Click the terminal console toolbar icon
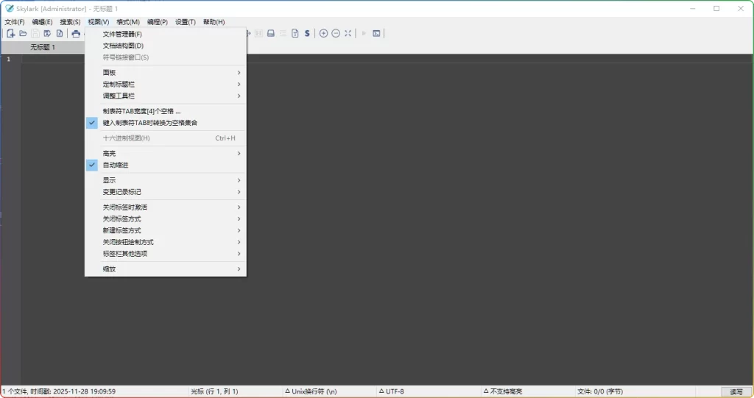This screenshot has height=398, width=754. [x=376, y=34]
